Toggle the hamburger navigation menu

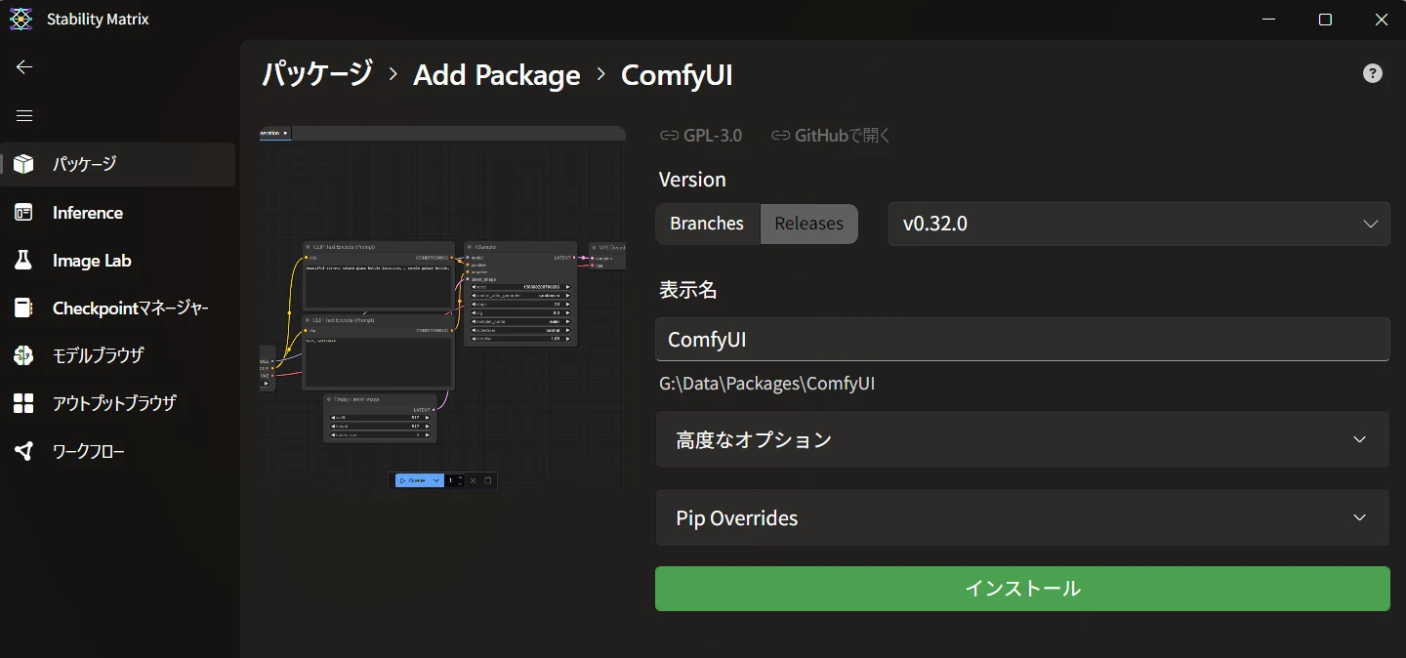24,116
